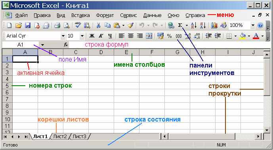Switch to the Лист2 sheet tab
The height and width of the screenshot is (150, 273).
(x=60, y=137)
